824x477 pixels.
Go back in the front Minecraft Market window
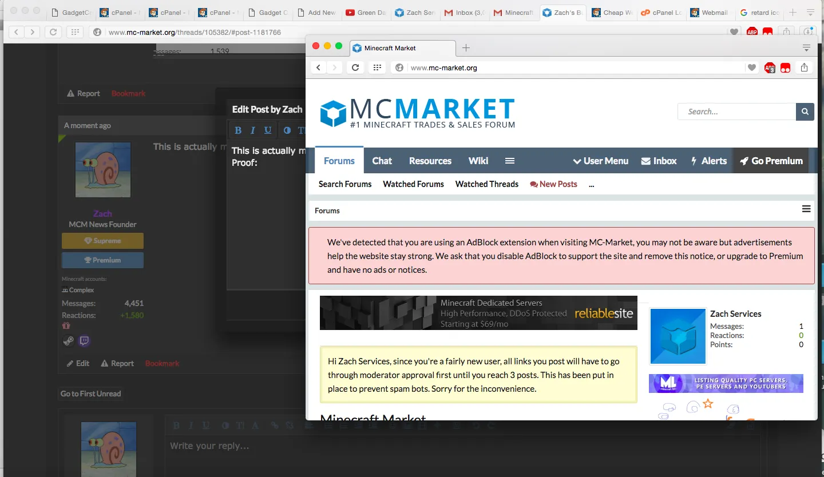point(319,67)
